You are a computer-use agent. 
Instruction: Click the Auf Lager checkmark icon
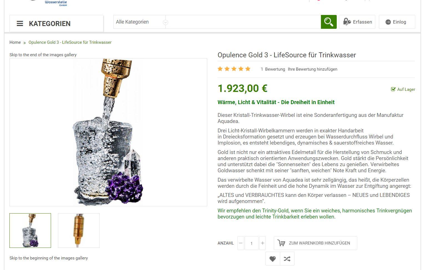point(393,89)
